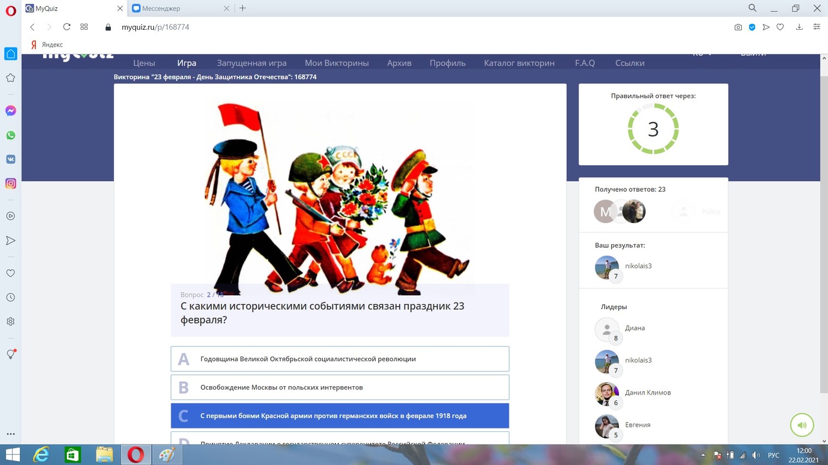Open sidebar three-dot setup menu
This screenshot has width=828, height=465.
[10, 434]
